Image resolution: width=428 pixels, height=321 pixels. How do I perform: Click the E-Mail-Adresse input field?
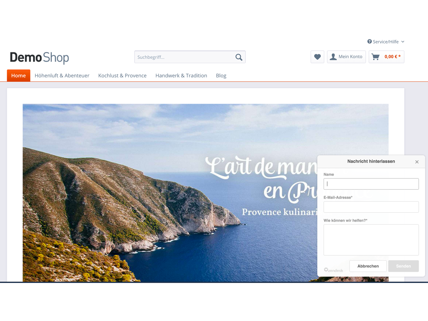pos(371,207)
